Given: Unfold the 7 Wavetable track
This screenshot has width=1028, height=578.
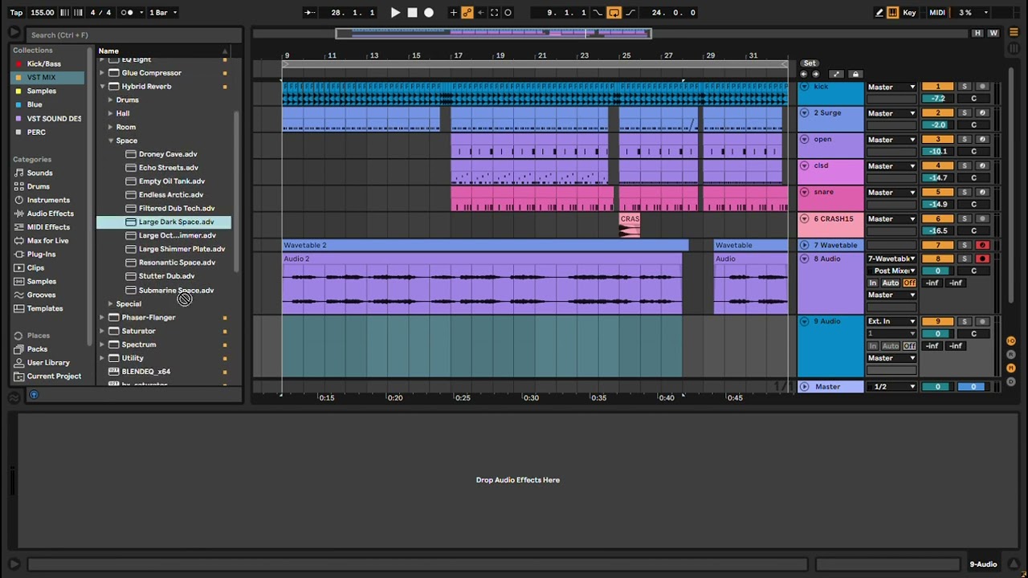Looking at the screenshot, I should (x=805, y=245).
